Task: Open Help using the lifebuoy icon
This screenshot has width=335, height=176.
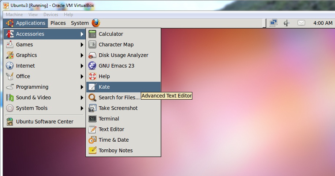Action: pos(92,76)
